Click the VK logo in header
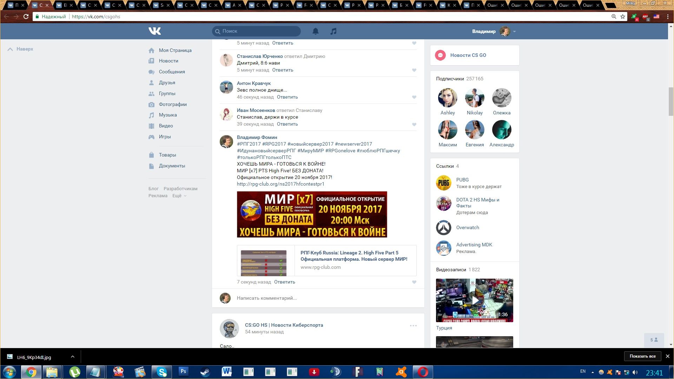Screen dimensions: 674x379 coord(154,31)
